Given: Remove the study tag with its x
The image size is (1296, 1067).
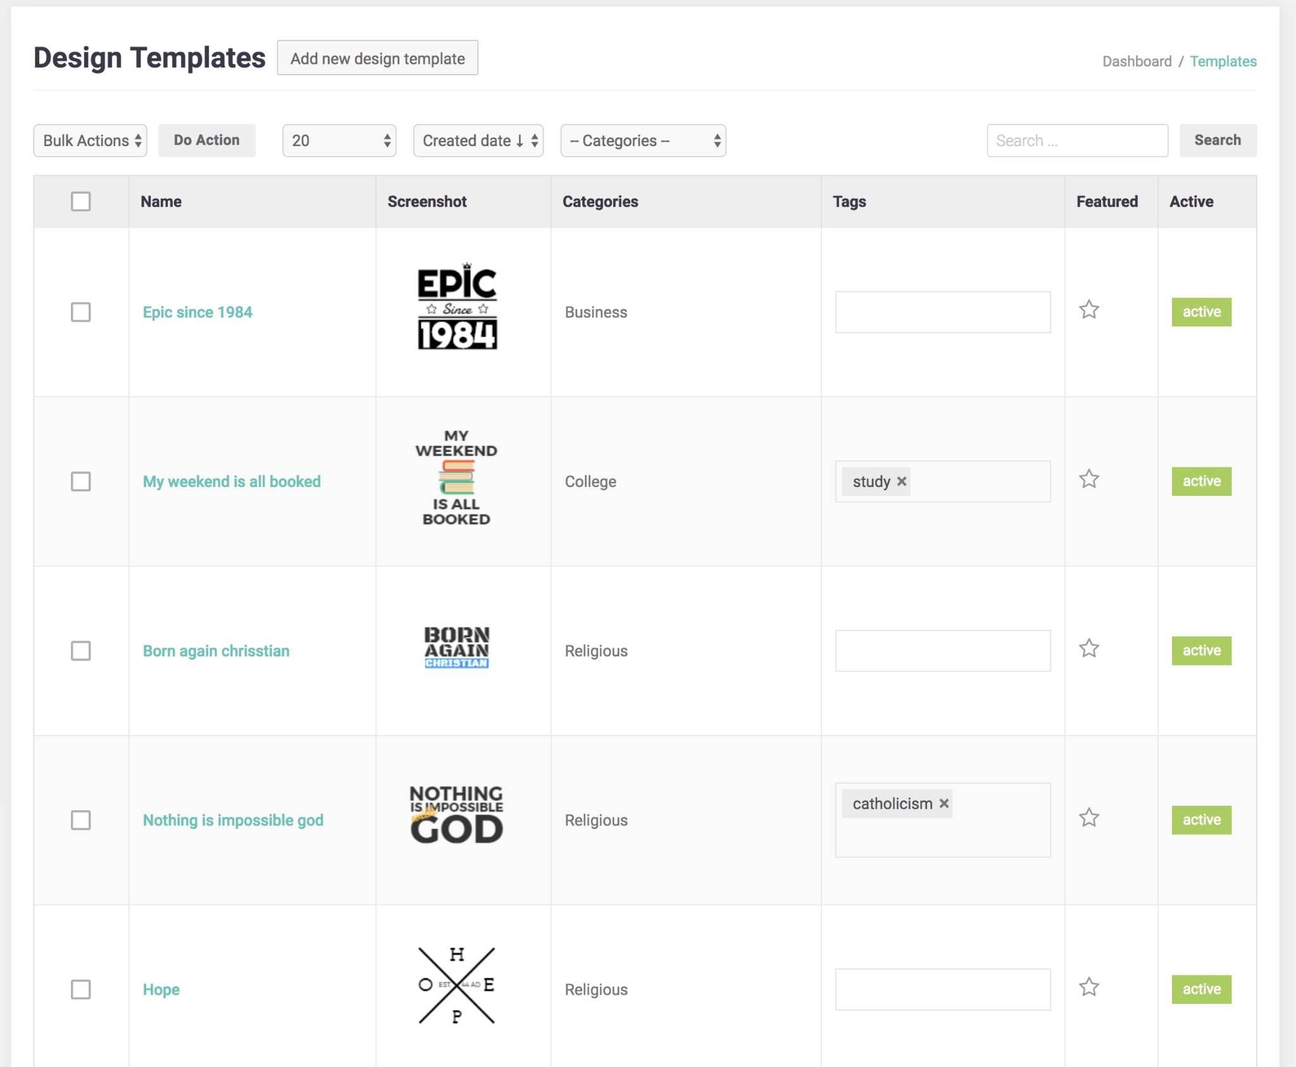Looking at the screenshot, I should point(902,481).
